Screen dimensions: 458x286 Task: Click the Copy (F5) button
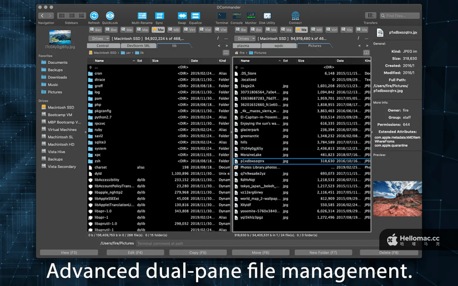(x=198, y=252)
